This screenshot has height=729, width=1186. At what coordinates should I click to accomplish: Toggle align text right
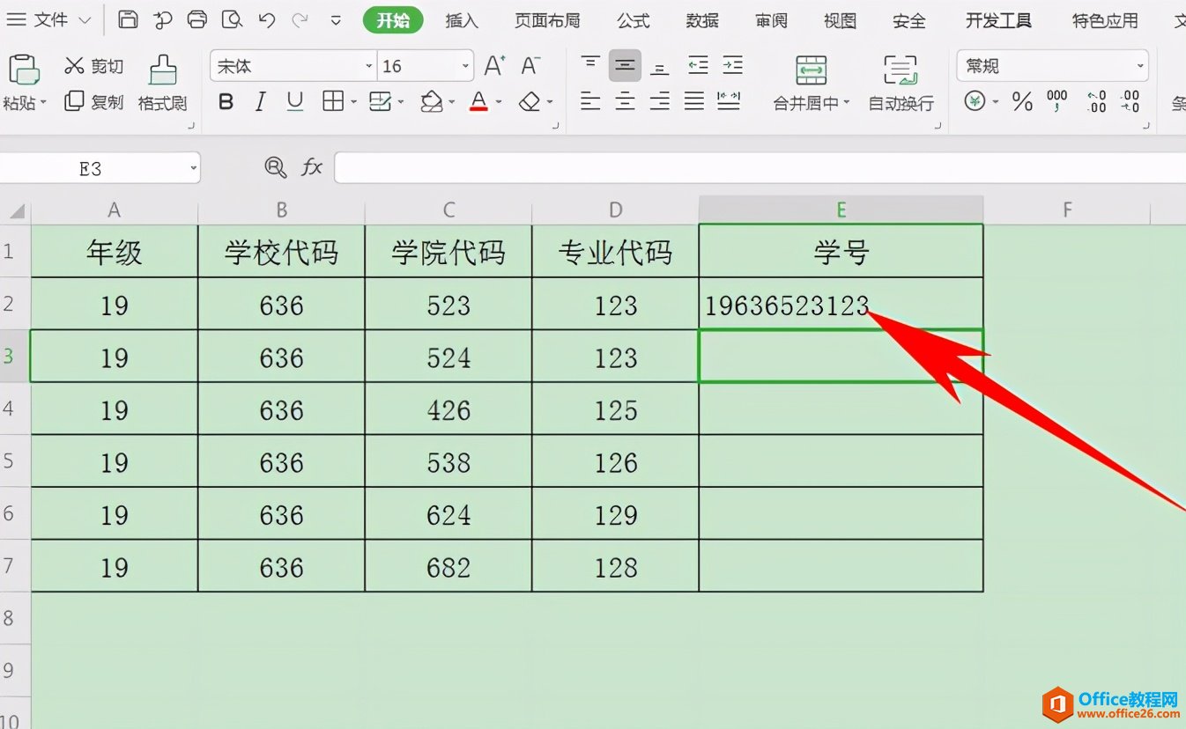pyautogui.click(x=660, y=102)
